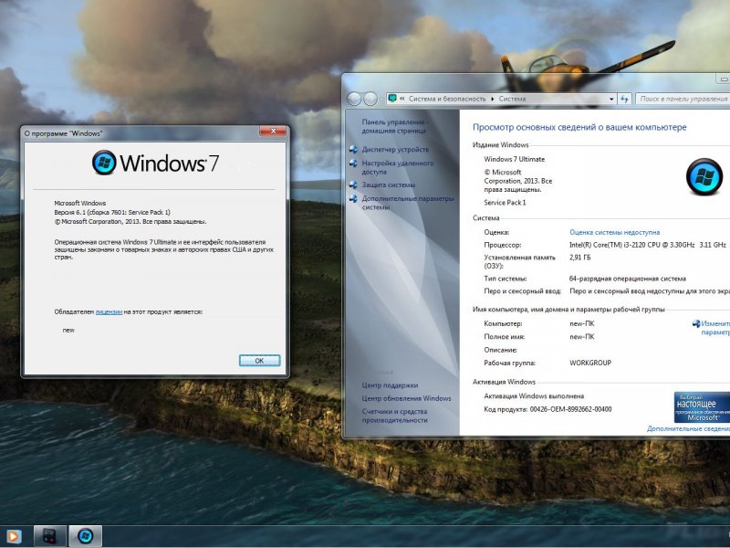Viewport: 730px width, 548px height.
Task: Click the shield icon beside Настройка удаленного доступа
Action: coord(354,163)
